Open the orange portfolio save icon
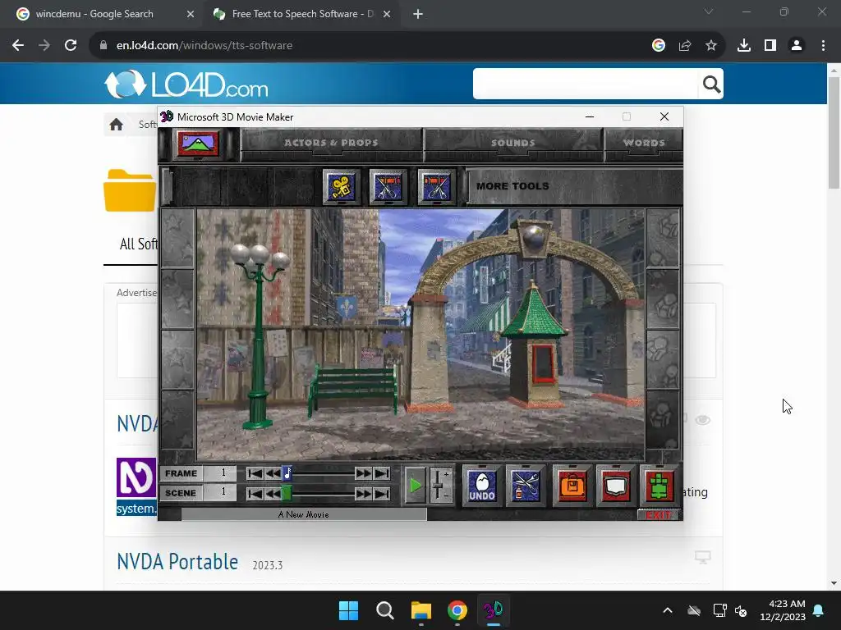841x630 pixels. 572,486
